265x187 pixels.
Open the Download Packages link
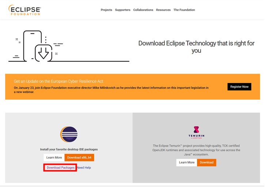point(61,167)
